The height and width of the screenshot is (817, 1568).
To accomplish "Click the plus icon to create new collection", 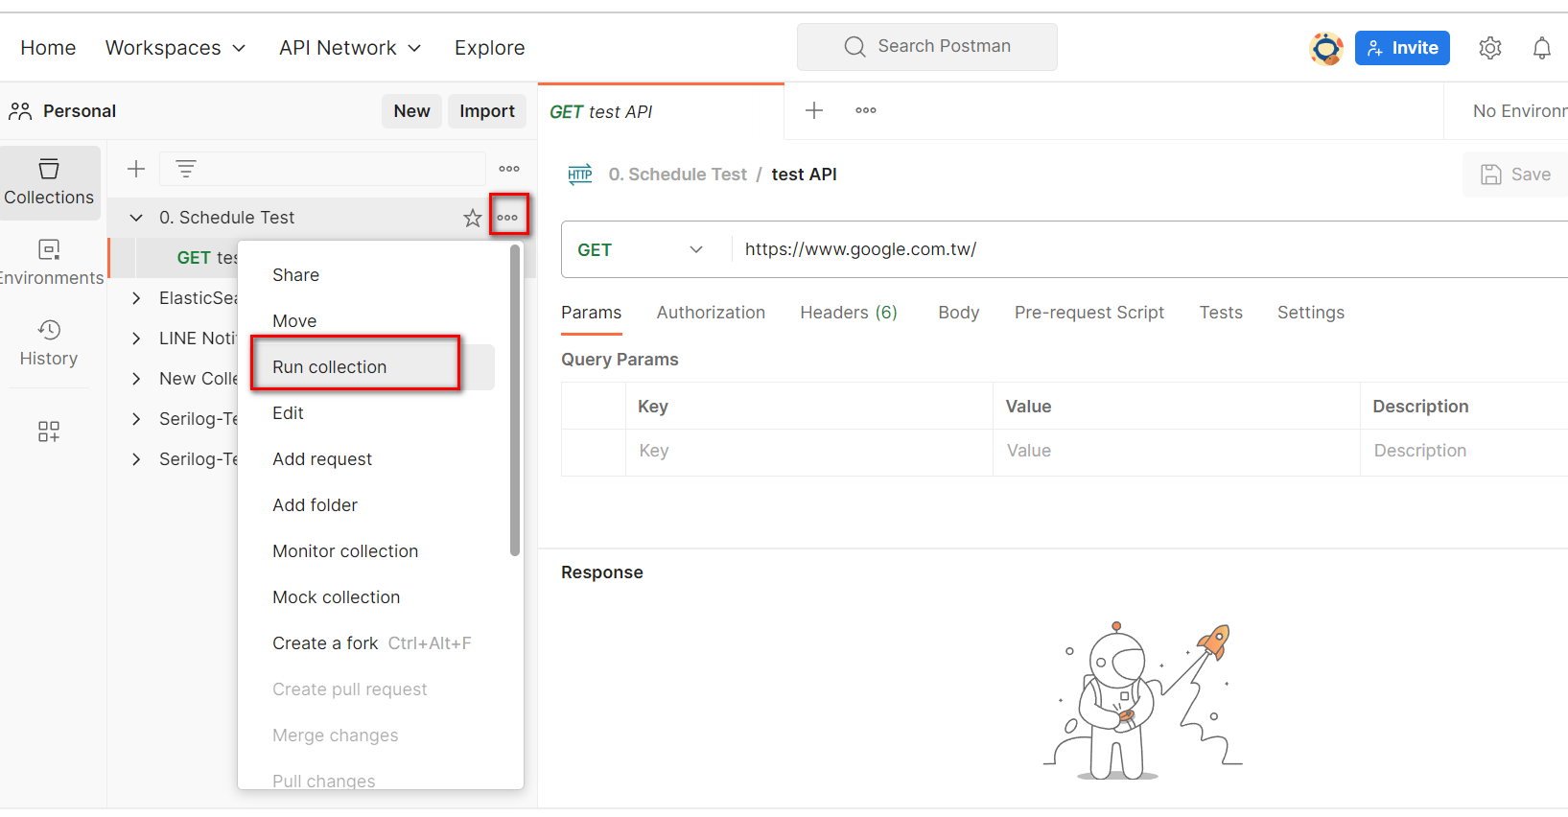I will 136,169.
